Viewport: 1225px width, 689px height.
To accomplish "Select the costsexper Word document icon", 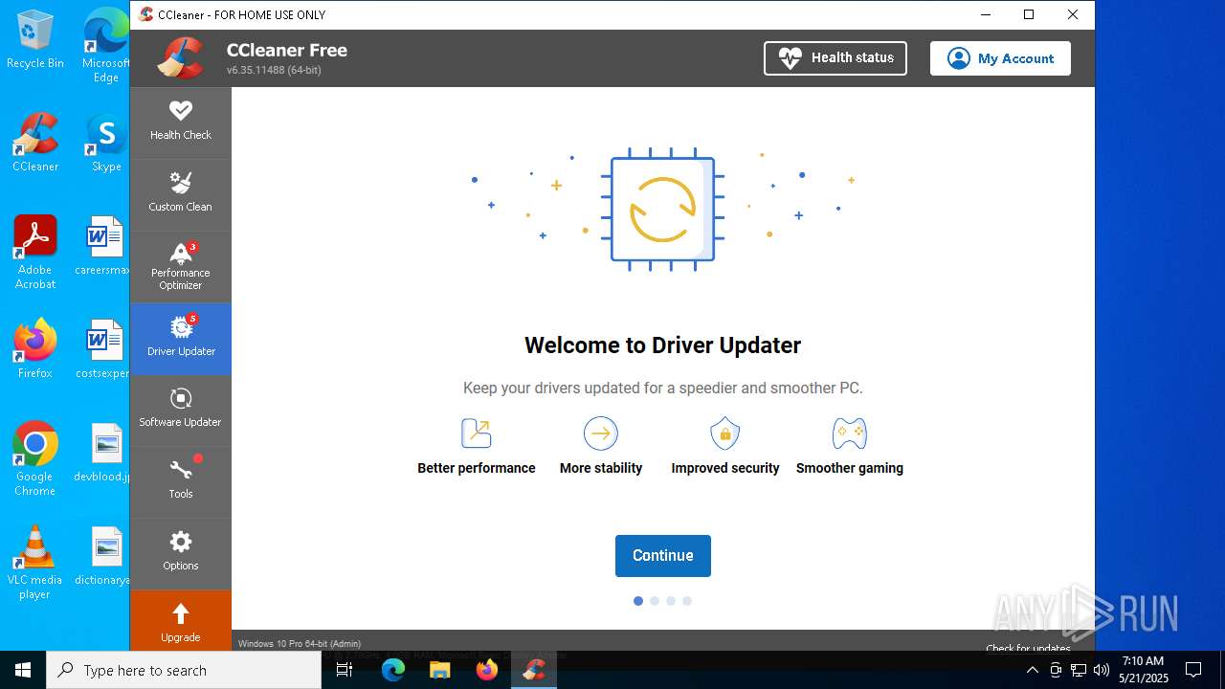I will coord(103,349).
